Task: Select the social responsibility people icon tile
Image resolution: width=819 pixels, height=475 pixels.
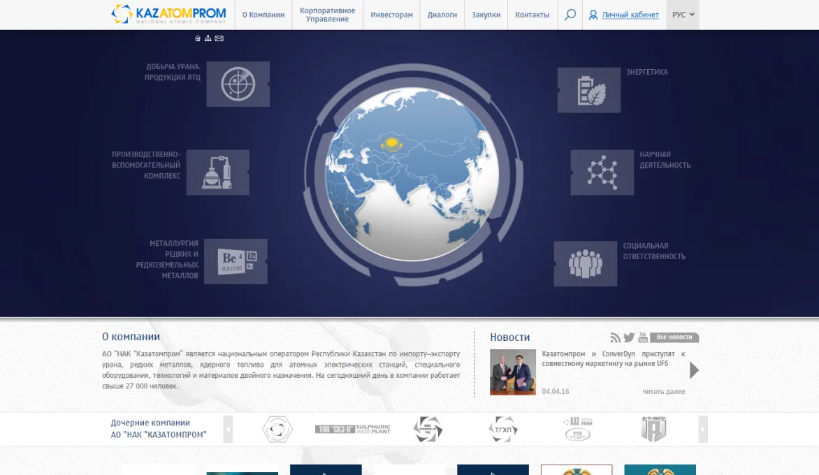Action: [x=586, y=263]
